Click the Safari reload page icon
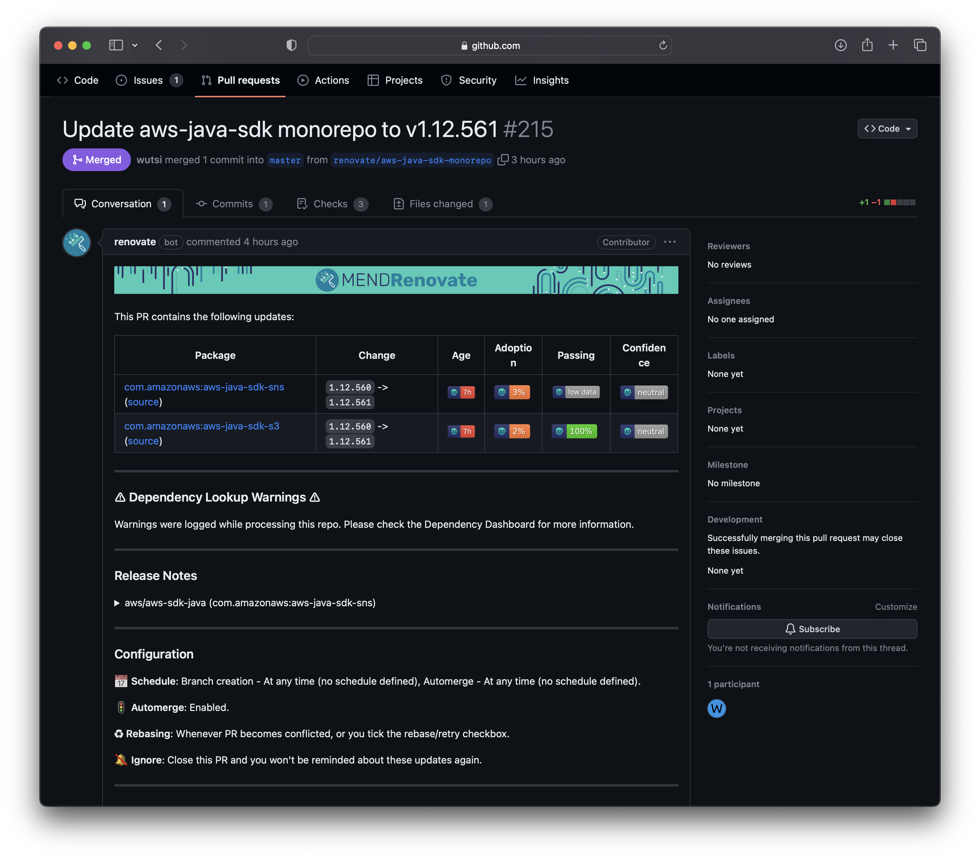 tap(663, 45)
